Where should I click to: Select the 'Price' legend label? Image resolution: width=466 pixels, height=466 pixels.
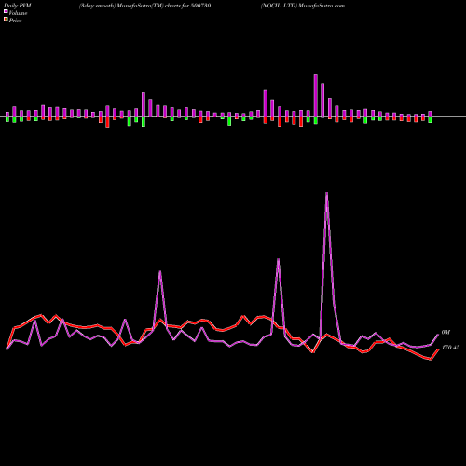coord(15,21)
